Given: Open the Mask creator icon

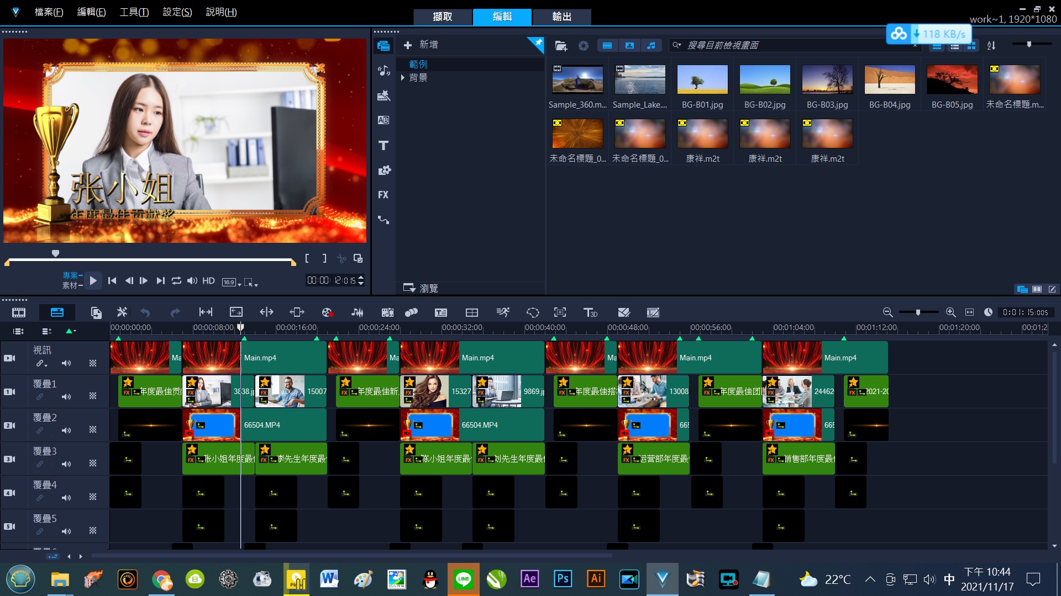Looking at the screenshot, I should [x=533, y=312].
